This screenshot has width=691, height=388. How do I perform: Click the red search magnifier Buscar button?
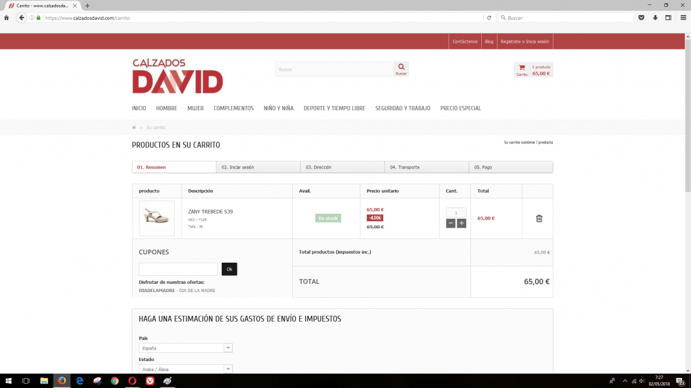(x=401, y=69)
